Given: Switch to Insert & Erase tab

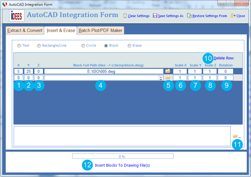Looking at the screenshot, I should click(61, 30).
